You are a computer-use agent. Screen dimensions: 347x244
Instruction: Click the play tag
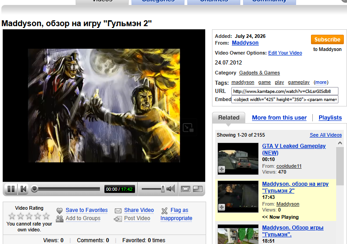point(279,82)
